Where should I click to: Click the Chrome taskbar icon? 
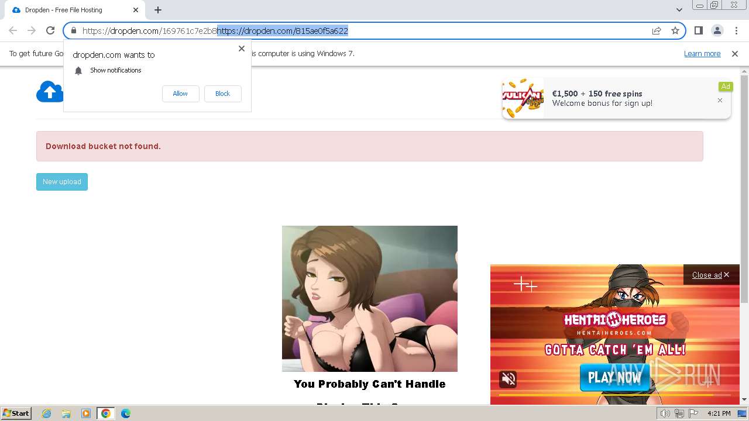point(106,413)
